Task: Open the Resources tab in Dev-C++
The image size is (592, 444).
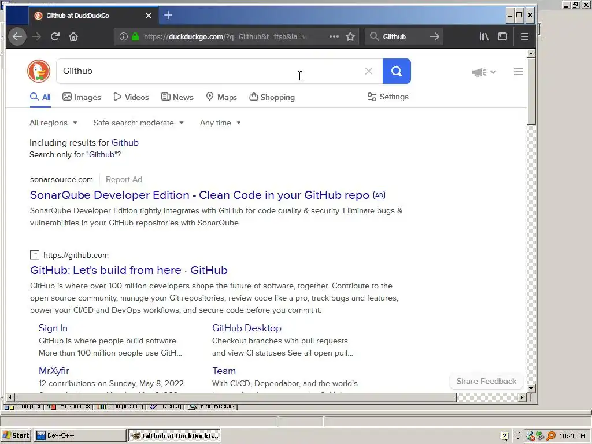Action: 69,406
